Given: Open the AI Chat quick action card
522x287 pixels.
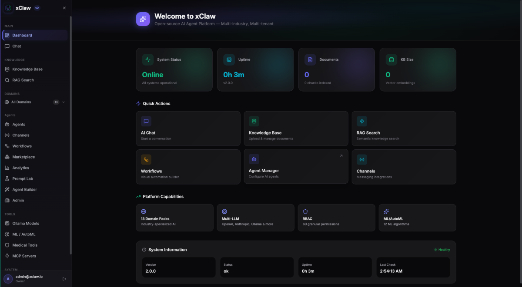Looking at the screenshot, I should [188, 128].
